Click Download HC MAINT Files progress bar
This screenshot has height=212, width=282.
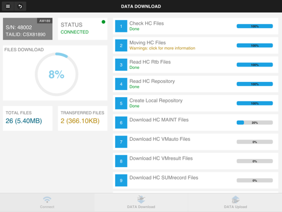[x=254, y=122]
